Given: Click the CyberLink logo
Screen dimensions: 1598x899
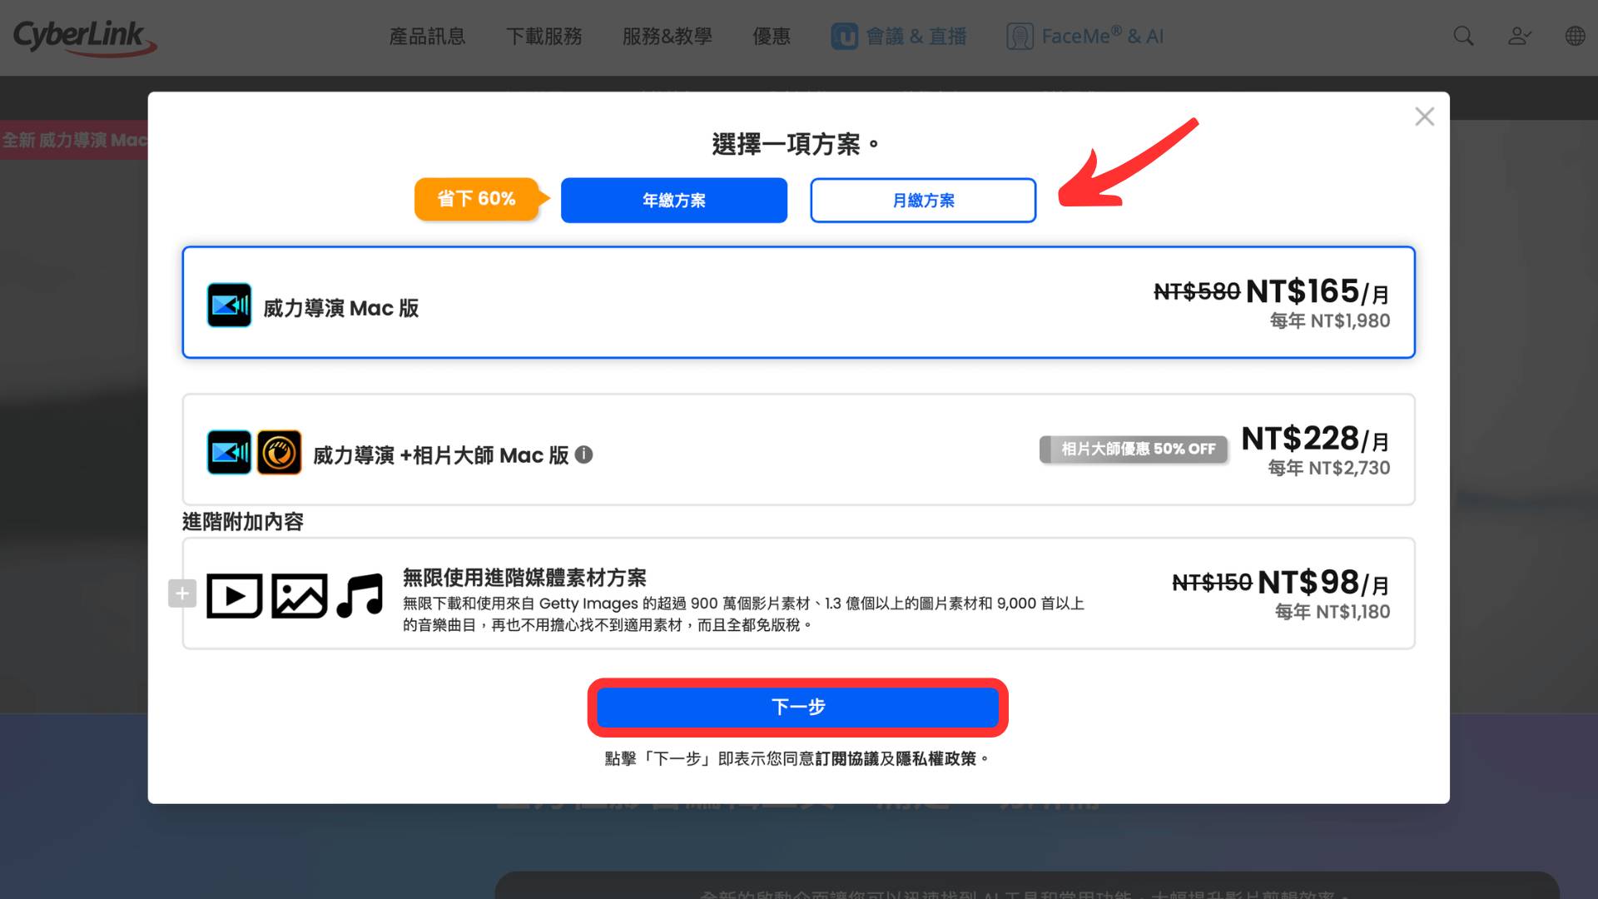Looking at the screenshot, I should (x=84, y=37).
